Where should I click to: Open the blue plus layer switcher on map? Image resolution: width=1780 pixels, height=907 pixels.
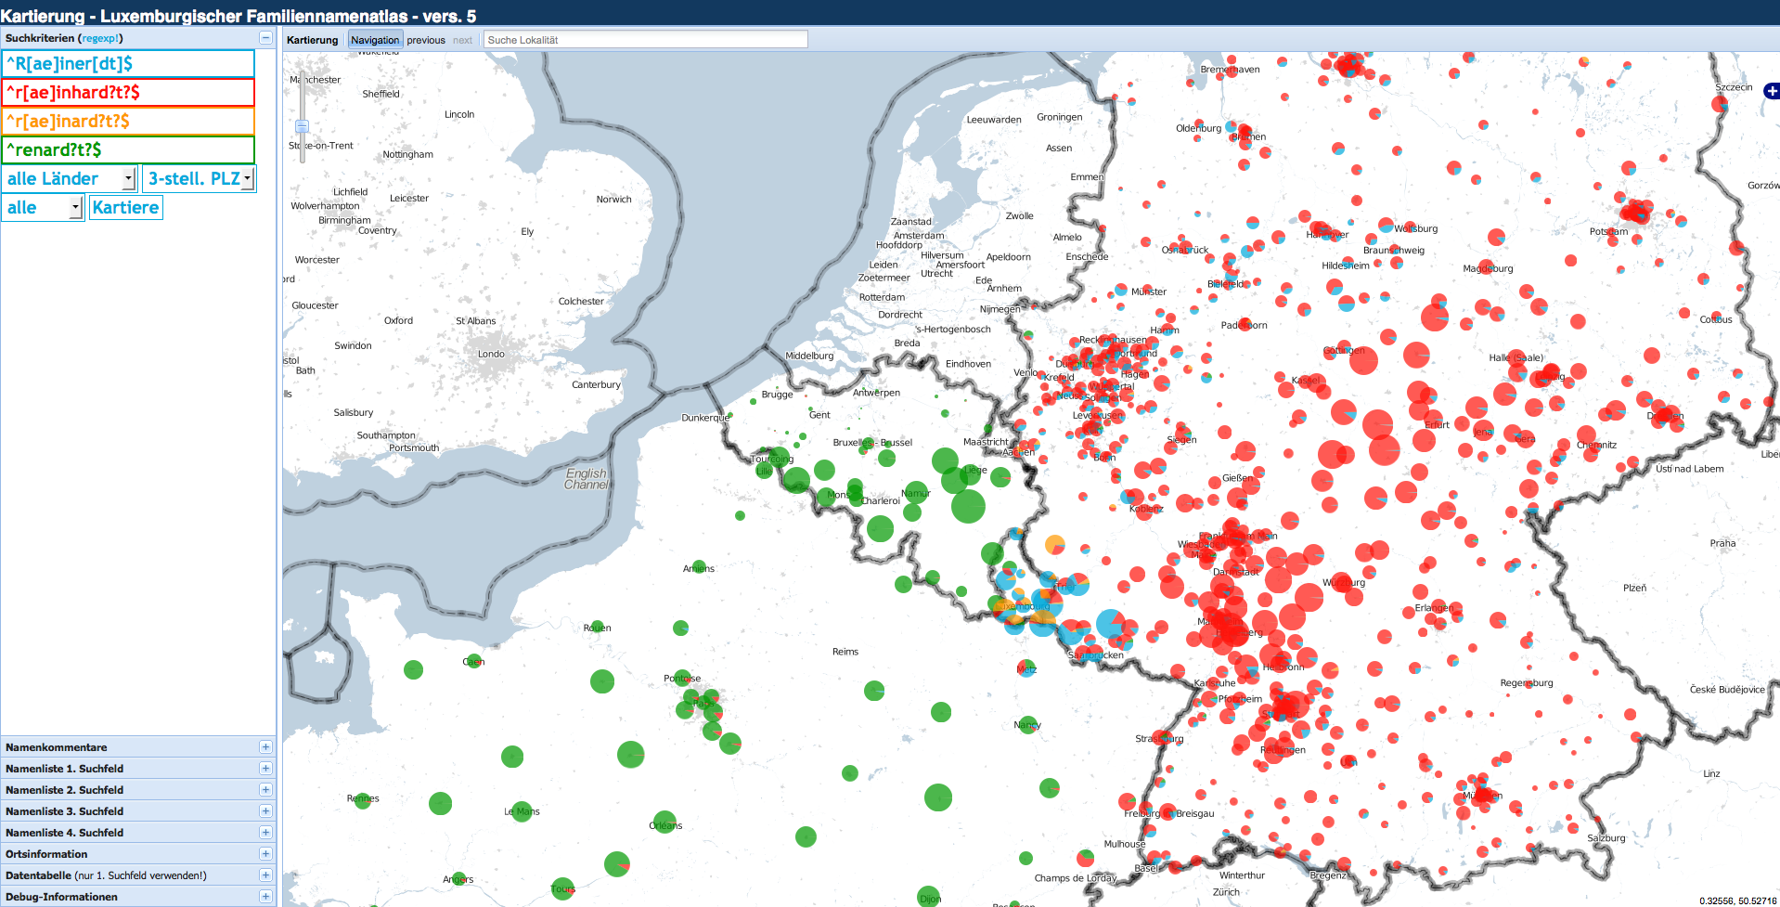pyautogui.click(x=1772, y=91)
